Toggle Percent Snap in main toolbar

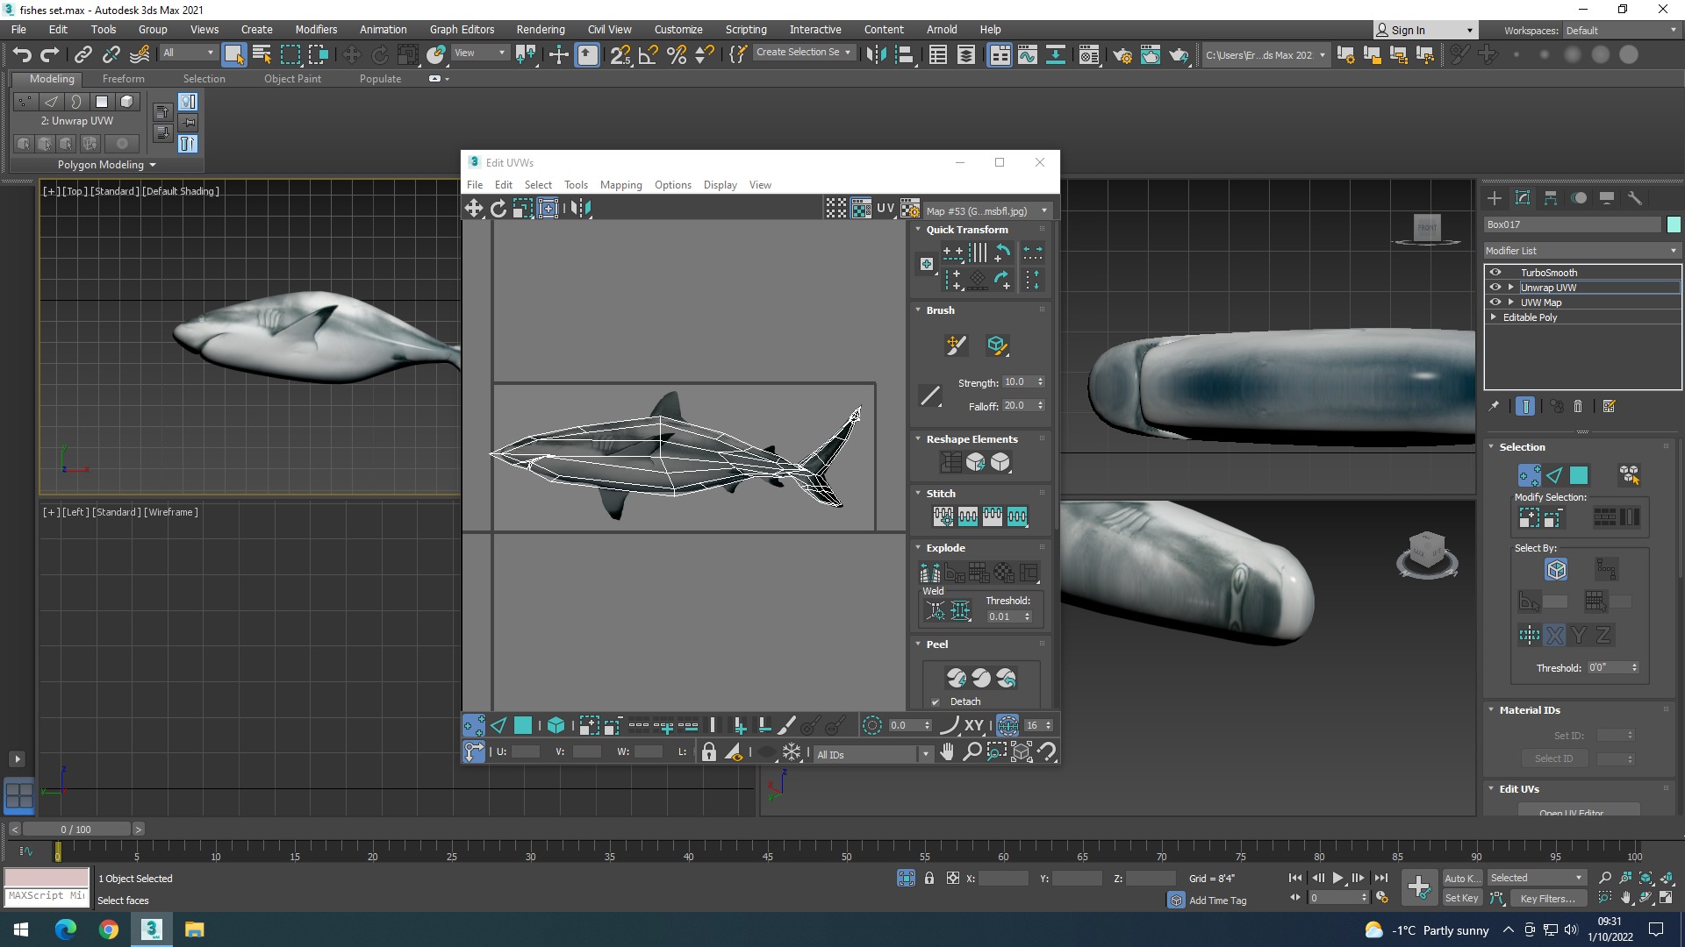pos(677,54)
